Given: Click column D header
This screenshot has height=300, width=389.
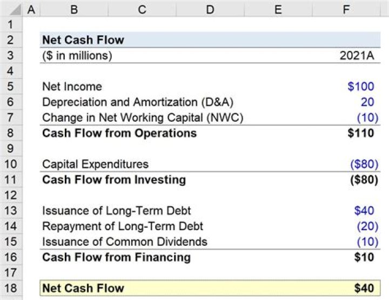Looking at the screenshot, I should coord(210,9).
